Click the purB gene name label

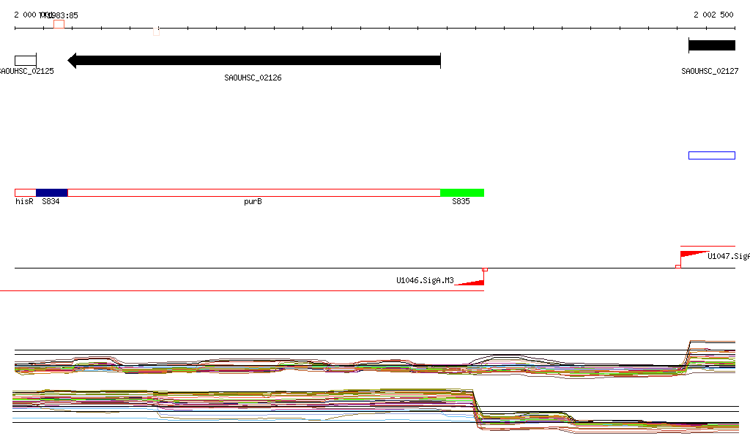pyautogui.click(x=253, y=201)
